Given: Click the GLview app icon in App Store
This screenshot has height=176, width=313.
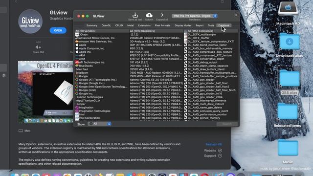Looking at the screenshot, I should (30, 22).
